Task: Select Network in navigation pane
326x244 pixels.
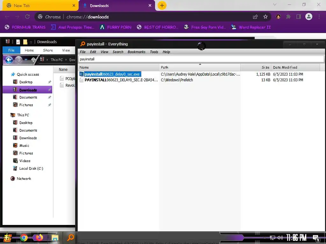Action: click(24, 179)
